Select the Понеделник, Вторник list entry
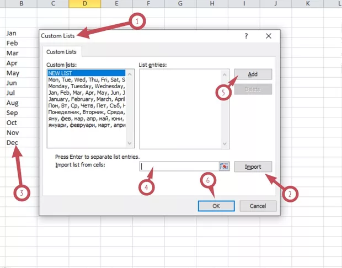 click(x=87, y=112)
